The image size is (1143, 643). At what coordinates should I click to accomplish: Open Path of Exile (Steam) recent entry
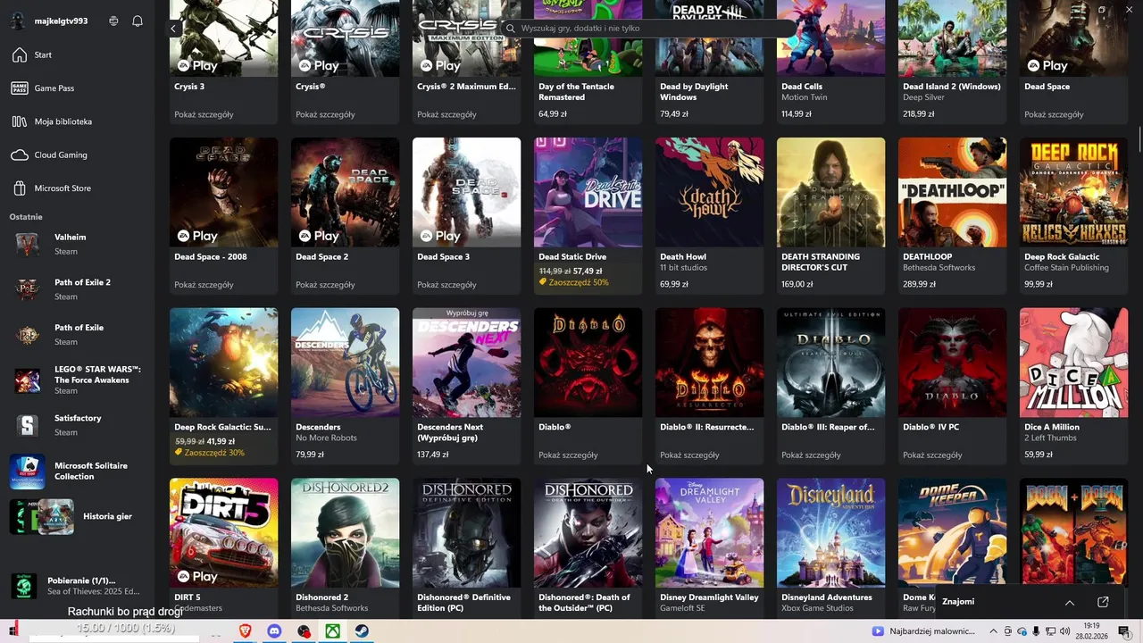77,334
